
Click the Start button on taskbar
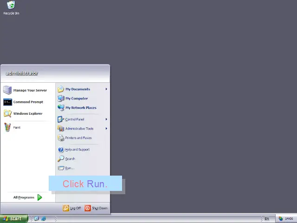[x=13, y=218]
